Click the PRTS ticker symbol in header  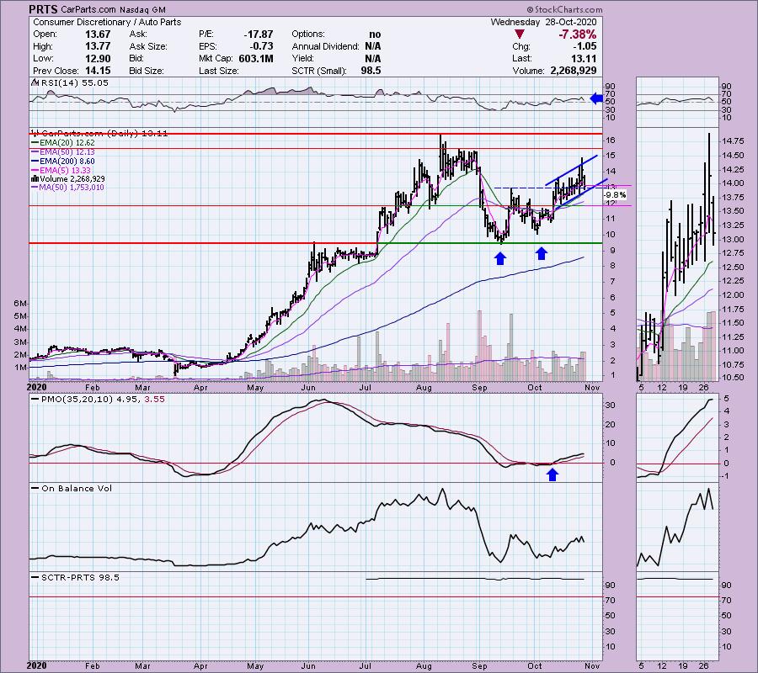click(43, 9)
